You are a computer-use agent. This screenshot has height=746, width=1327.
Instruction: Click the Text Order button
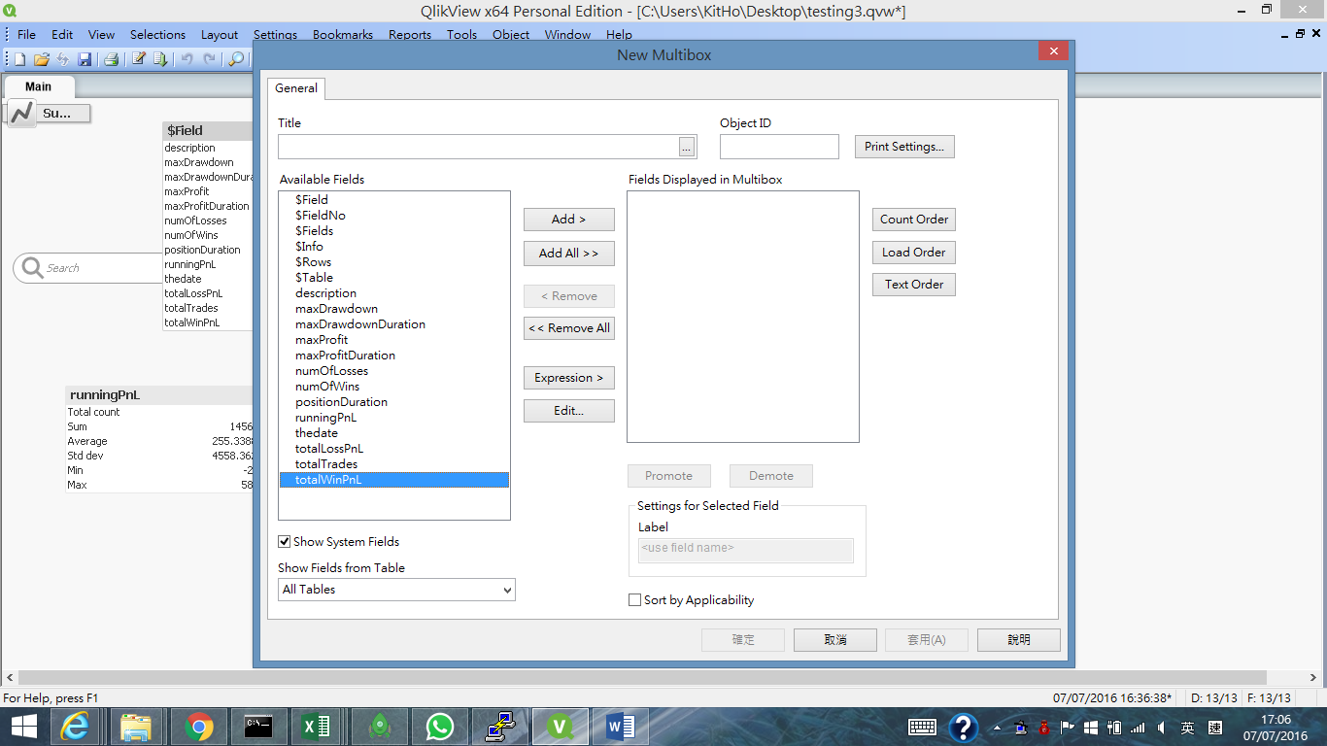click(x=914, y=285)
